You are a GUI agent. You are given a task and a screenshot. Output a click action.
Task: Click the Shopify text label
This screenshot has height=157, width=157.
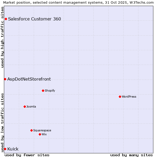[50, 91]
